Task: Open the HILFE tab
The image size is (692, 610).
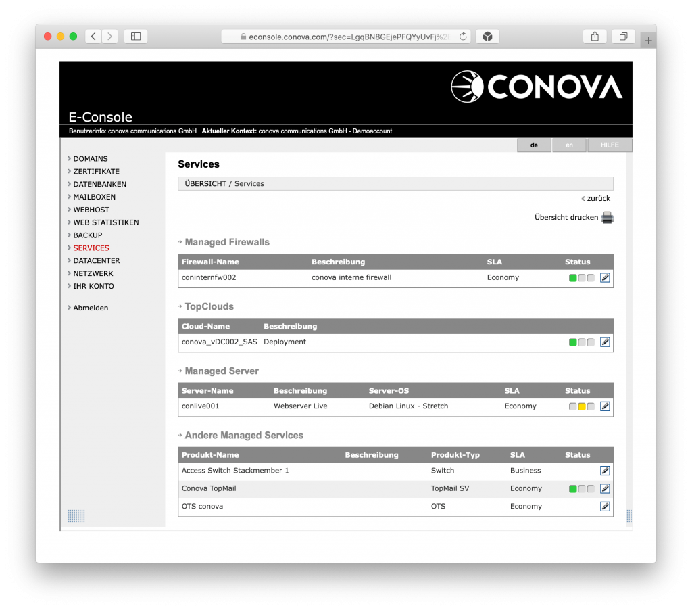Action: pos(610,145)
